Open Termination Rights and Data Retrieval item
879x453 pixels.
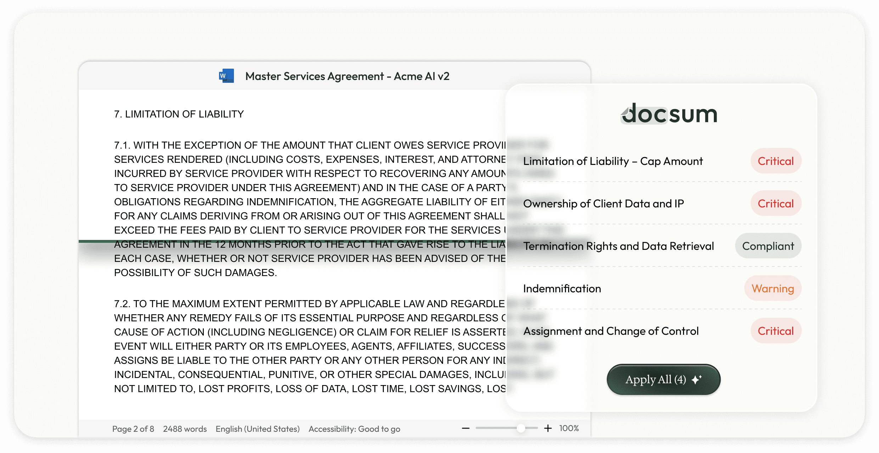coord(618,246)
